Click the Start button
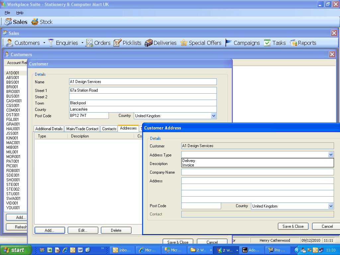The image size is (340, 255). pyautogui.click(x=15, y=250)
